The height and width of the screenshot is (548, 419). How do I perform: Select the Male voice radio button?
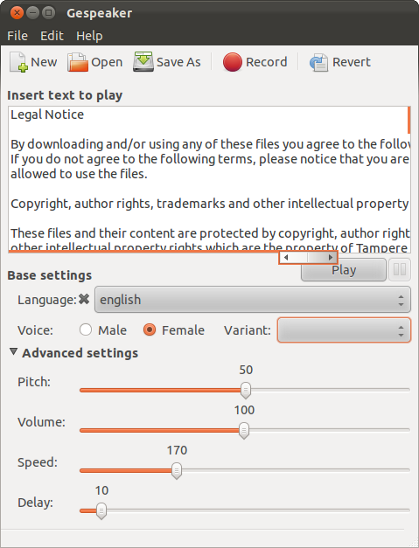pos(86,329)
